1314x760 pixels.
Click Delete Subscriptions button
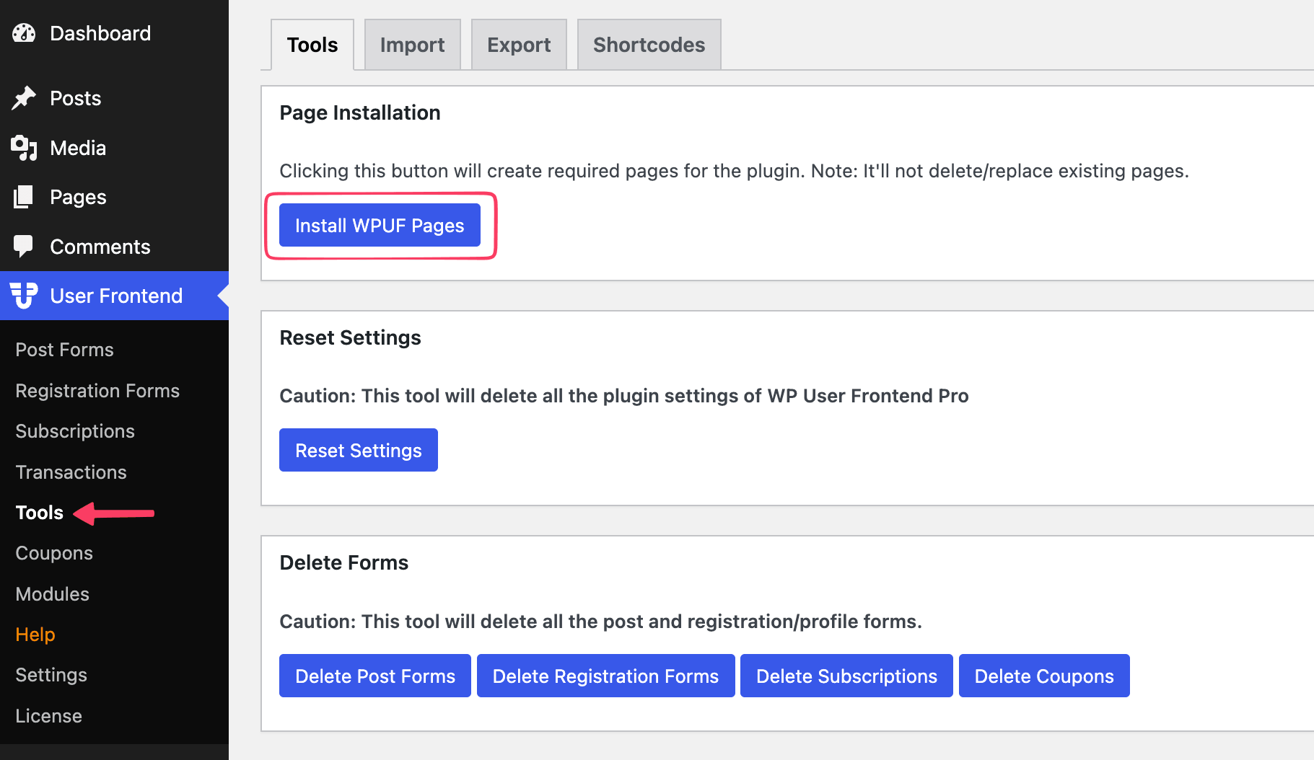pyautogui.click(x=846, y=676)
